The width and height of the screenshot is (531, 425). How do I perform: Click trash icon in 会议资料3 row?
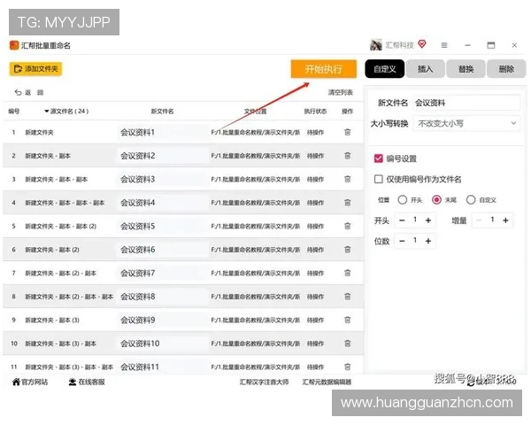coord(348,179)
